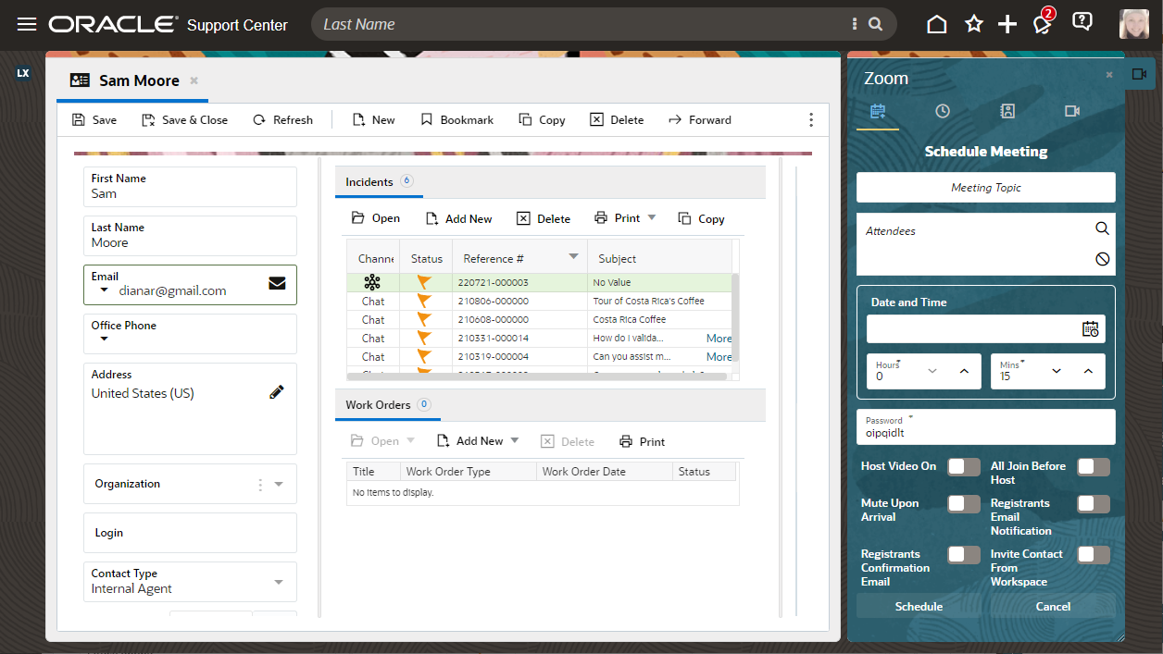Open user profile avatar
Viewport: 1163px width, 654px height.
click(x=1134, y=24)
